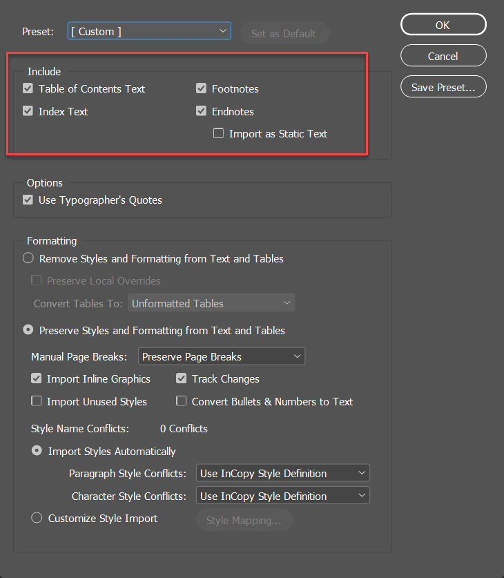The width and height of the screenshot is (504, 578).
Task: Confirm the dialog with OK
Action: [x=443, y=24]
